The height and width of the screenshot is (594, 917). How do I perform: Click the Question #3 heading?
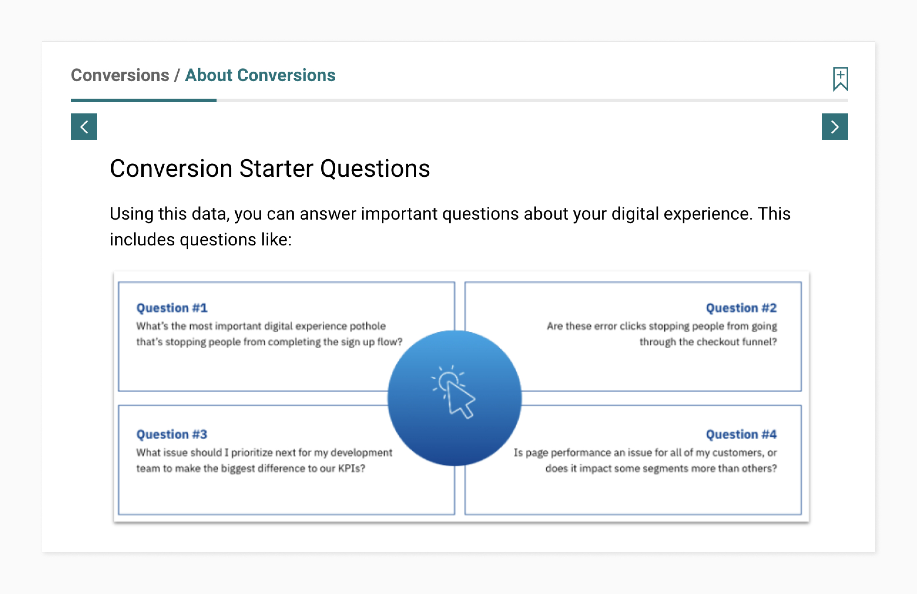coord(172,434)
